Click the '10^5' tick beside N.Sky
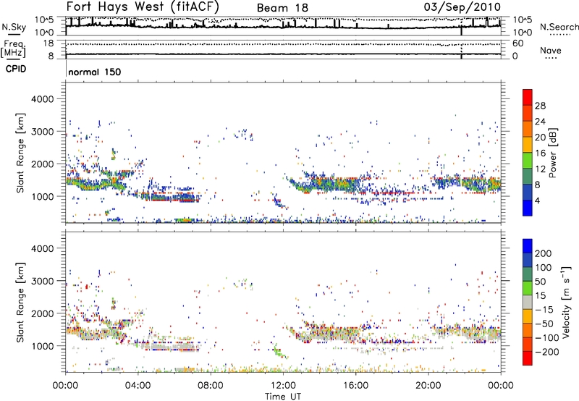 click(44, 20)
